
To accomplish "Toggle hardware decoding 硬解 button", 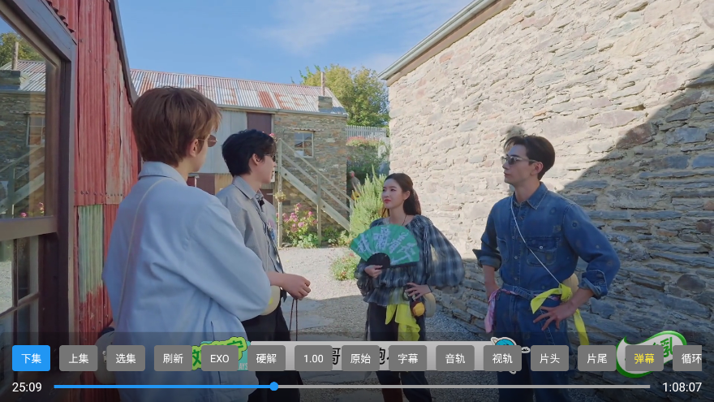I will (266, 358).
